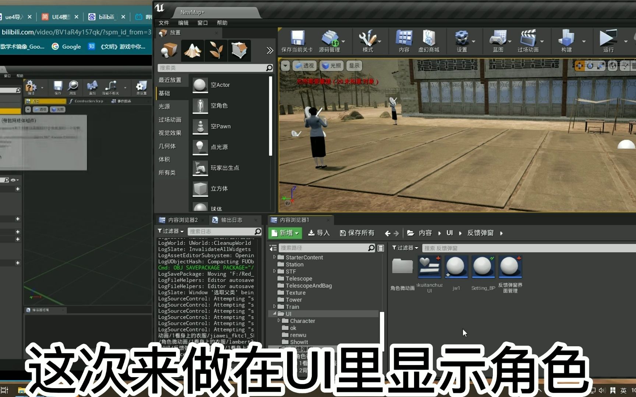Select the Landscape tool icon
Screen dimensions: 636x397
(192, 50)
